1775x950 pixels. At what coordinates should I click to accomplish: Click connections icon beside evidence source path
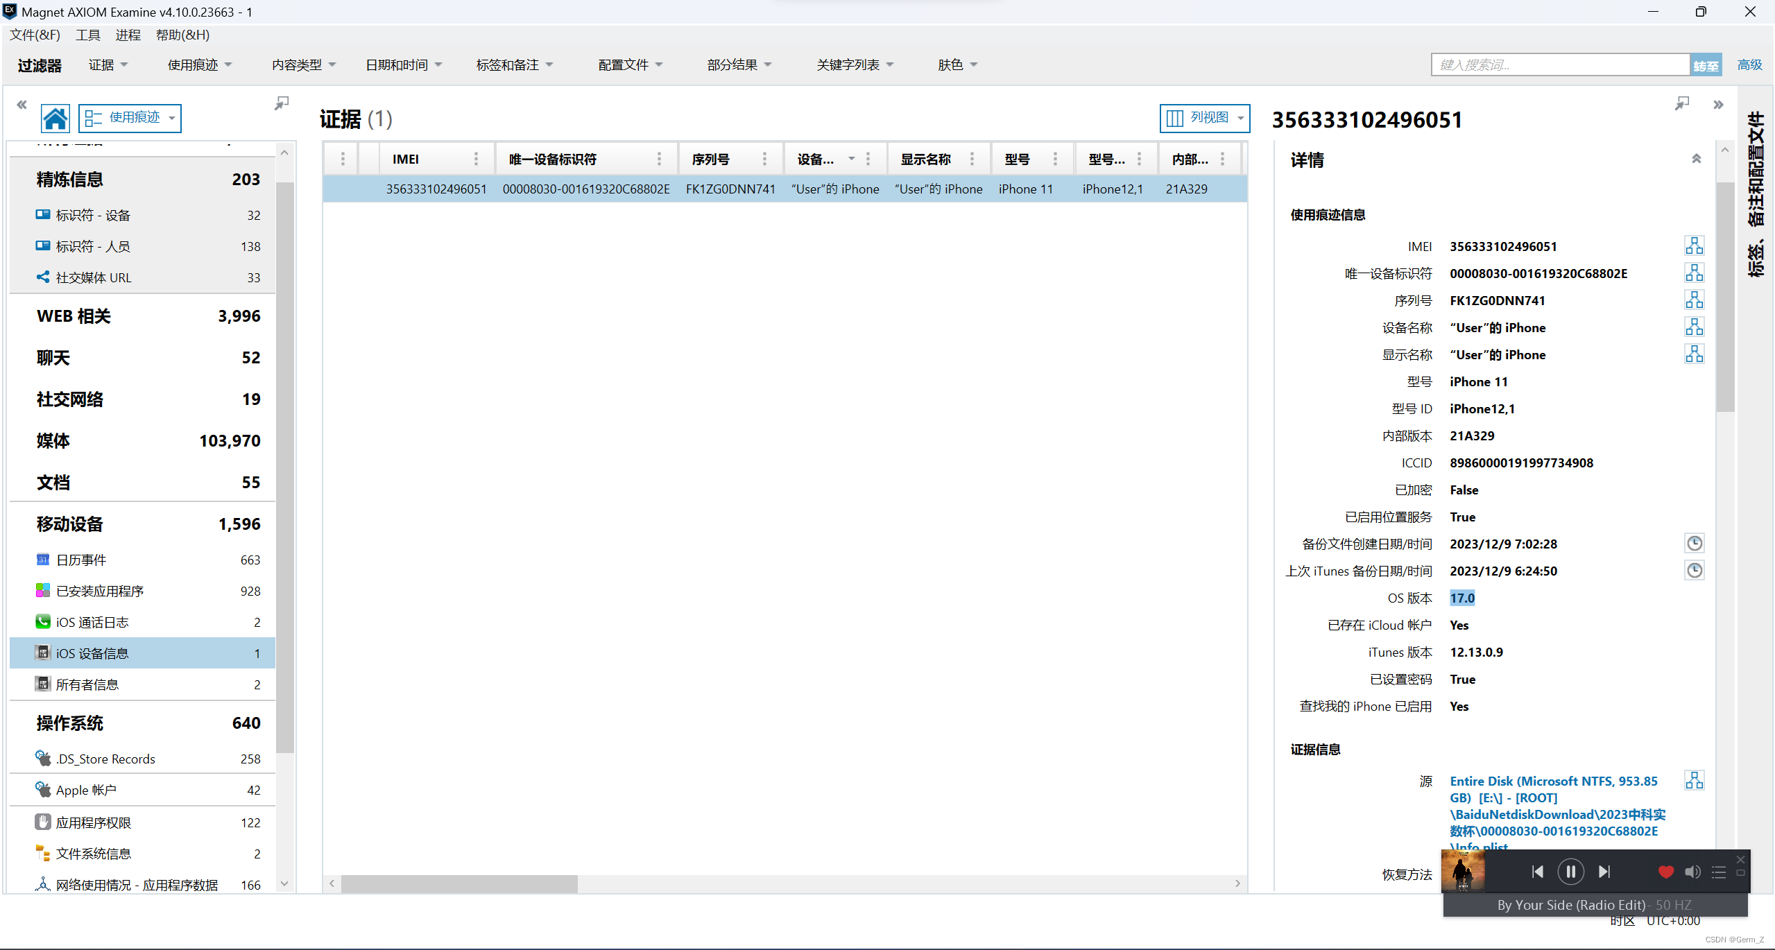click(x=1694, y=781)
